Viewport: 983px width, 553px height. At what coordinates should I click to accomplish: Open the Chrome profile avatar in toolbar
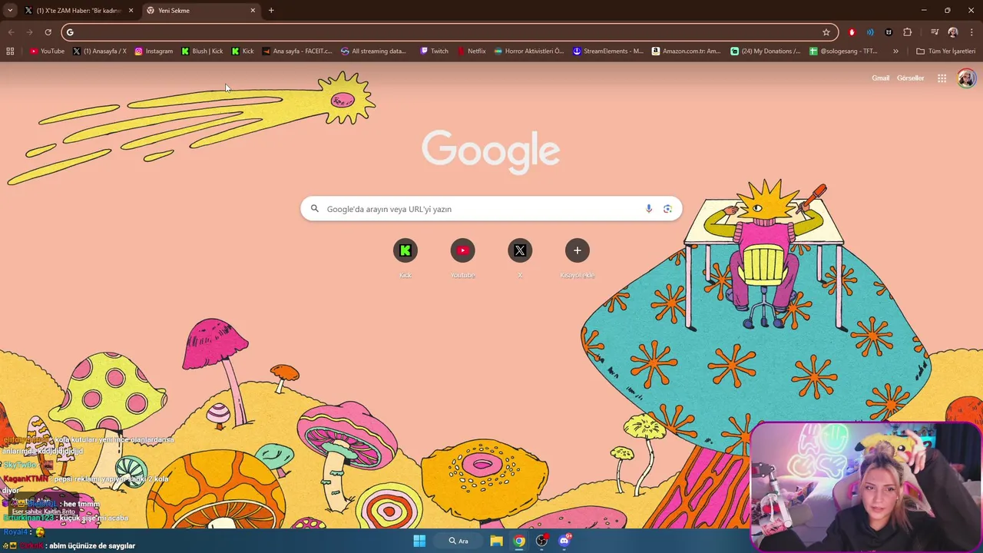pos(953,32)
